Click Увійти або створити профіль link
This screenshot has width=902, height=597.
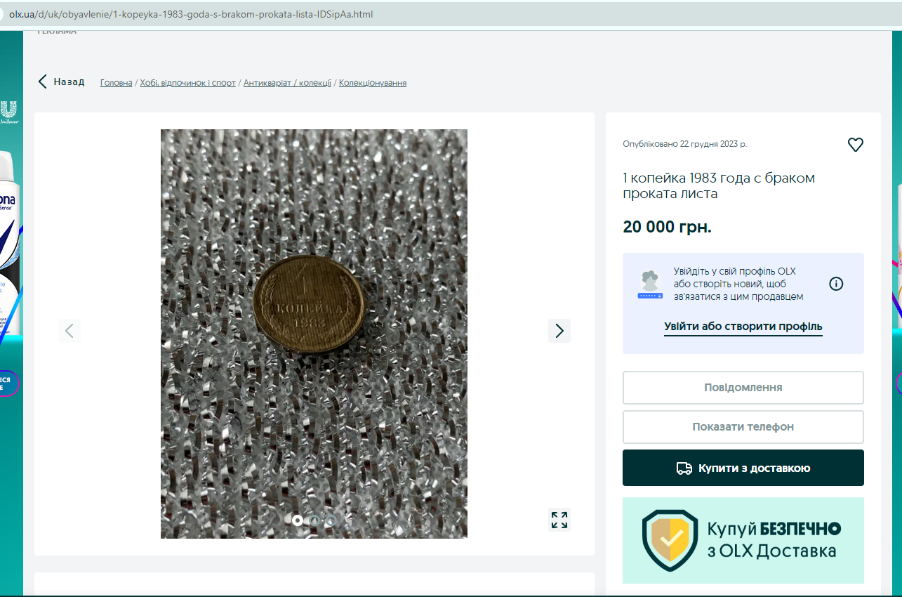pos(743,327)
